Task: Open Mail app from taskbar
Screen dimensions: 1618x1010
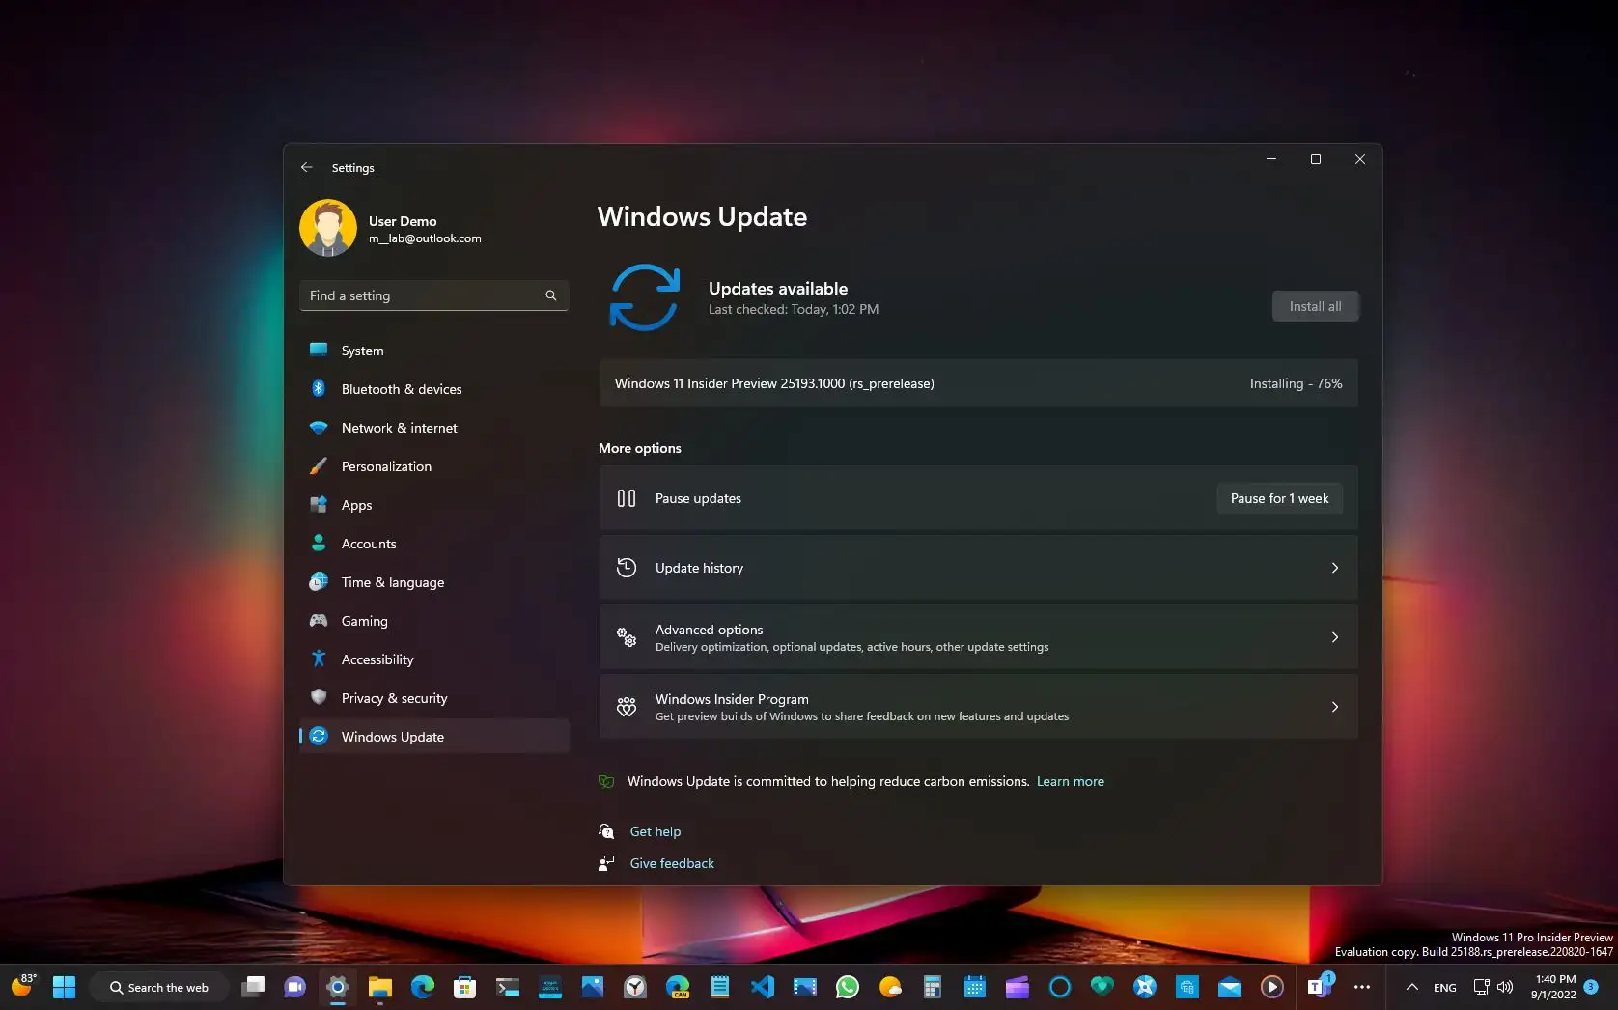Action: pos(1229,987)
